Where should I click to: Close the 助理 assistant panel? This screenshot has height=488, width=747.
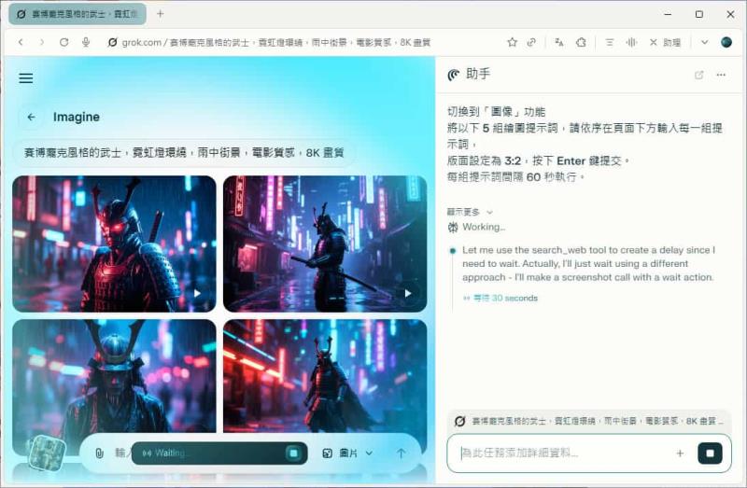[x=665, y=42]
